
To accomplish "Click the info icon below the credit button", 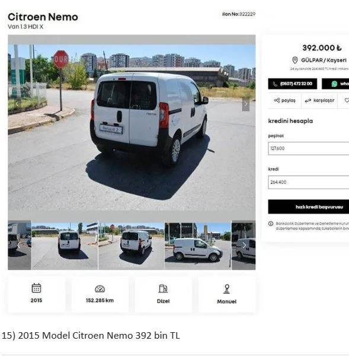I will (271, 224).
